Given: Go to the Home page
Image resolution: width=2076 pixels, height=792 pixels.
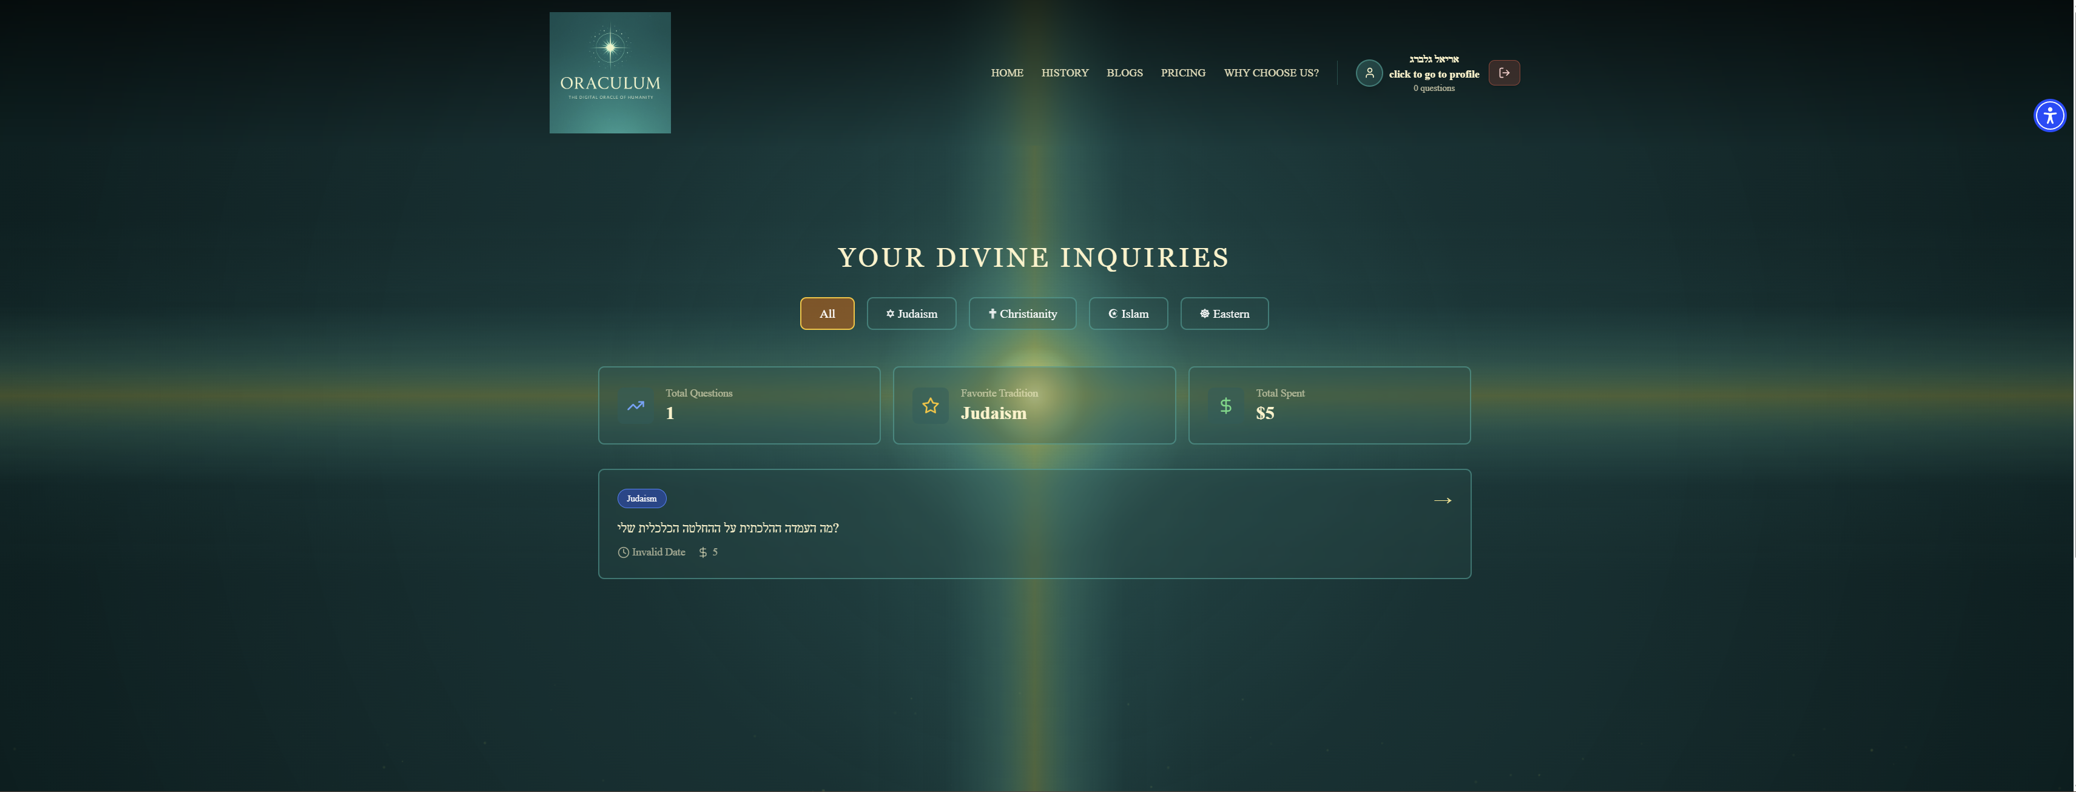Looking at the screenshot, I should tap(1006, 73).
